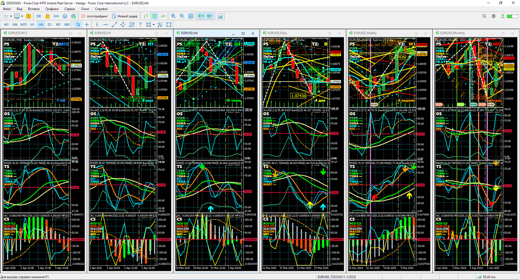Draw a horizontal line object
520x280 pixels.
pyautogui.click(x=106, y=25)
